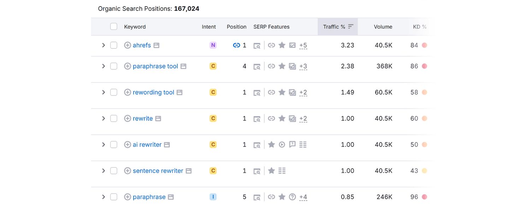This screenshot has height=212, width=530.
Task: Check the checkbox for the 'paraphrase tool' row
Action: (x=113, y=66)
